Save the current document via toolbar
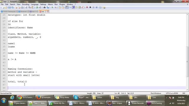 [9, 7]
